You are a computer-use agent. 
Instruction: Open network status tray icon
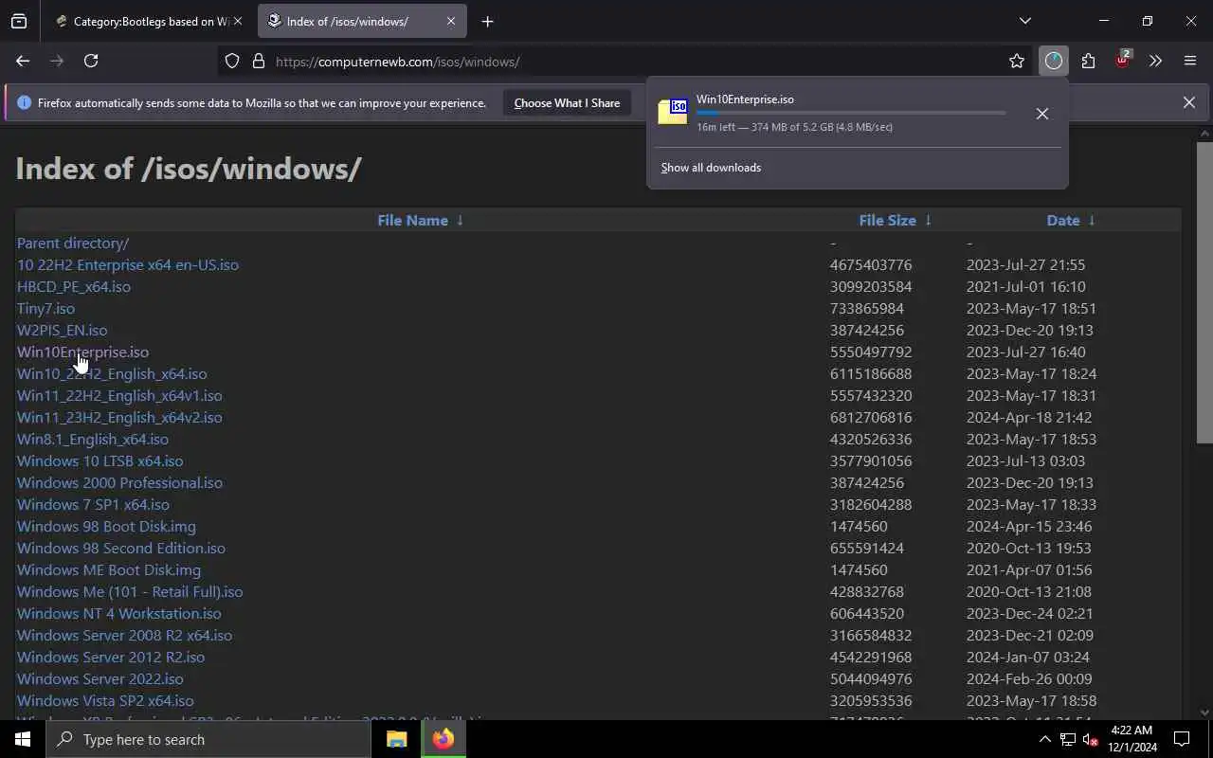1067,739
